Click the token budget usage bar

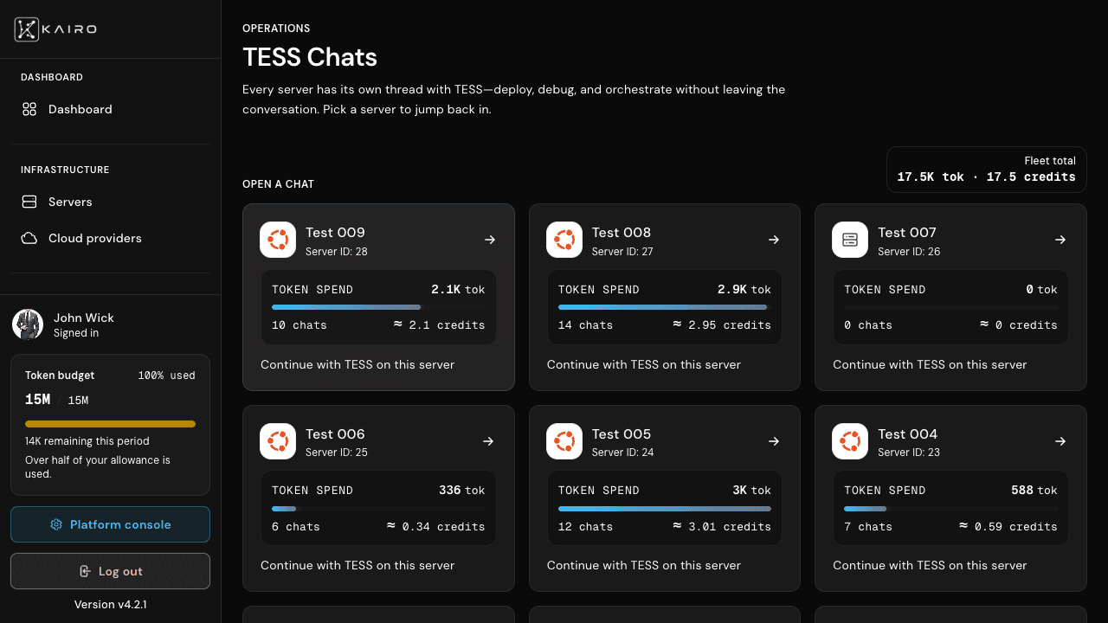click(x=110, y=424)
